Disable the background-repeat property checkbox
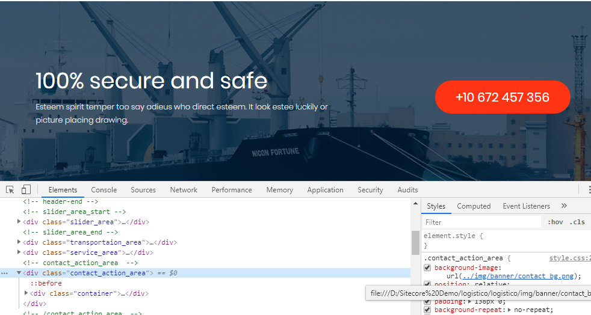 428,310
